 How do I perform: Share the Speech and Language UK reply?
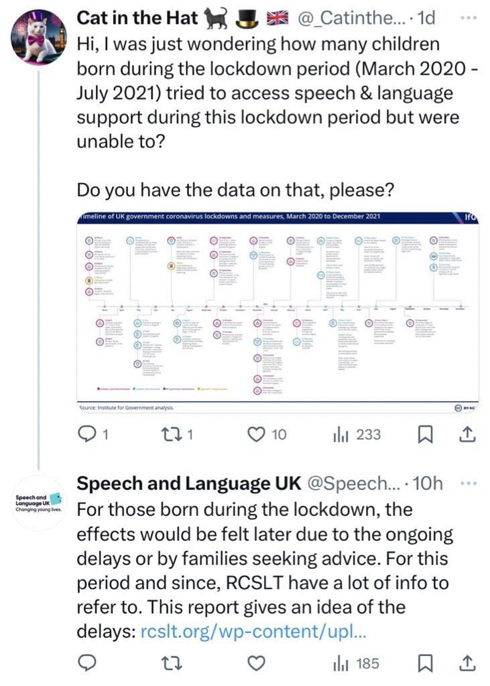(x=467, y=663)
